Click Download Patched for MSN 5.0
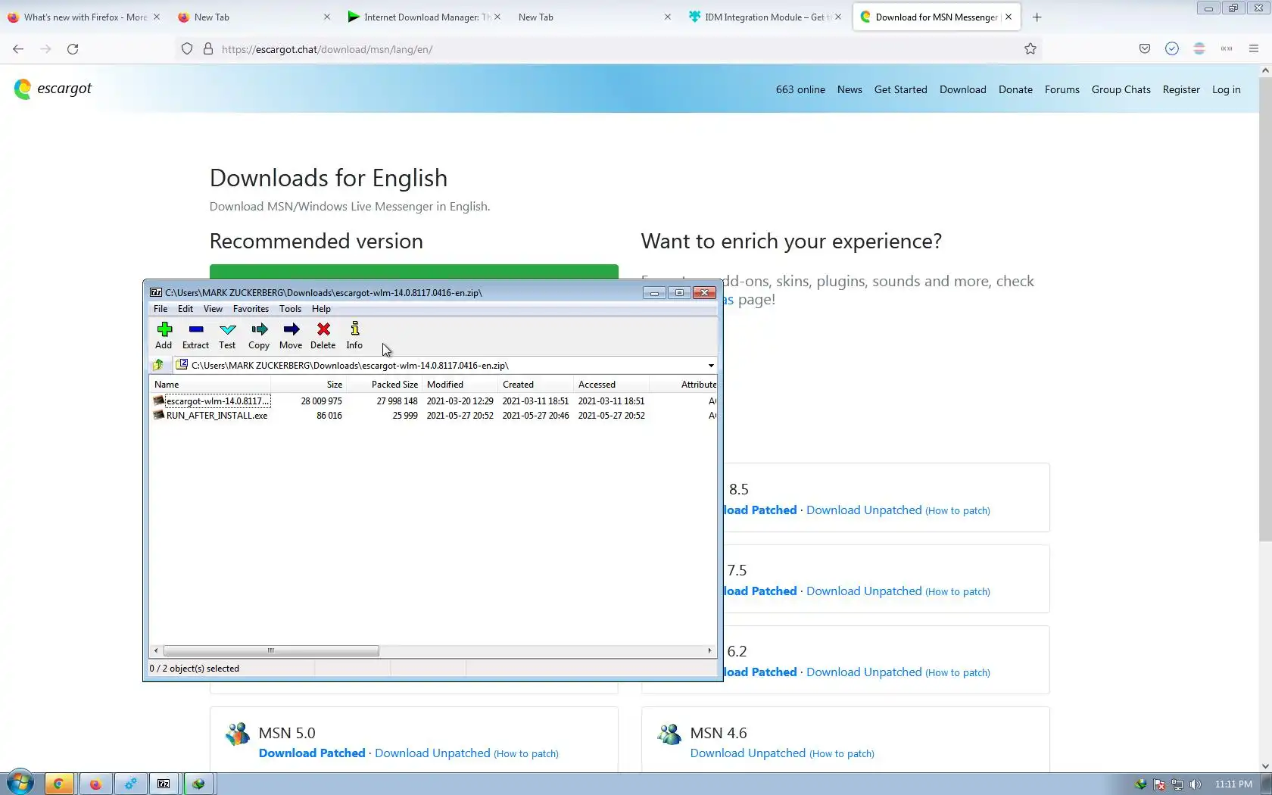 (x=312, y=753)
